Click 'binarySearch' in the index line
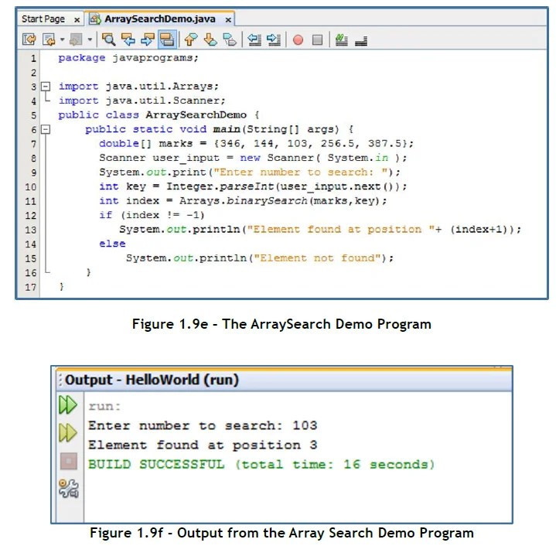The height and width of the screenshot is (546, 556). click(267, 201)
